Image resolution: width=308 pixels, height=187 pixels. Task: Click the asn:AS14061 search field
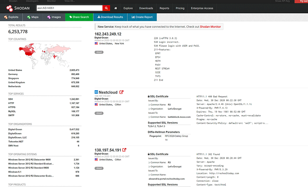coord(70,8)
